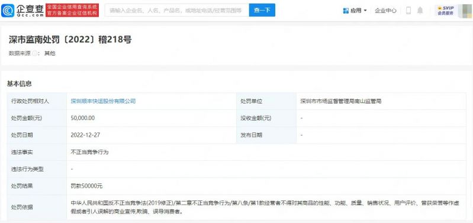Click the 处罚金额(元) label cell

[37, 118]
